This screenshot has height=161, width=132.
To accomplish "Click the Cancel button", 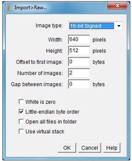I will click(x=89, y=148).
